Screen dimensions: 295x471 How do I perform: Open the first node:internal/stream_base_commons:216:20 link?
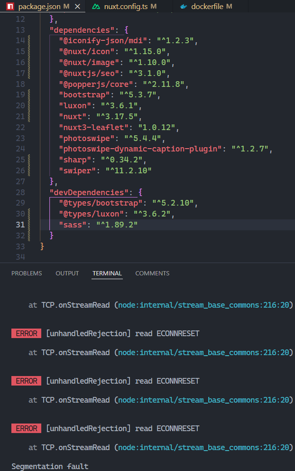(x=203, y=305)
